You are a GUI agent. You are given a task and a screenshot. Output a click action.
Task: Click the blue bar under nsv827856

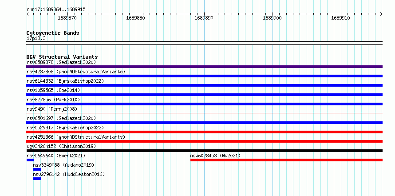click(x=204, y=104)
